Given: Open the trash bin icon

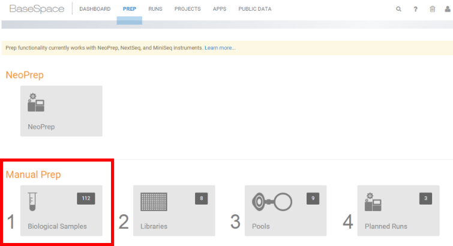Looking at the screenshot, I should click(432, 9).
